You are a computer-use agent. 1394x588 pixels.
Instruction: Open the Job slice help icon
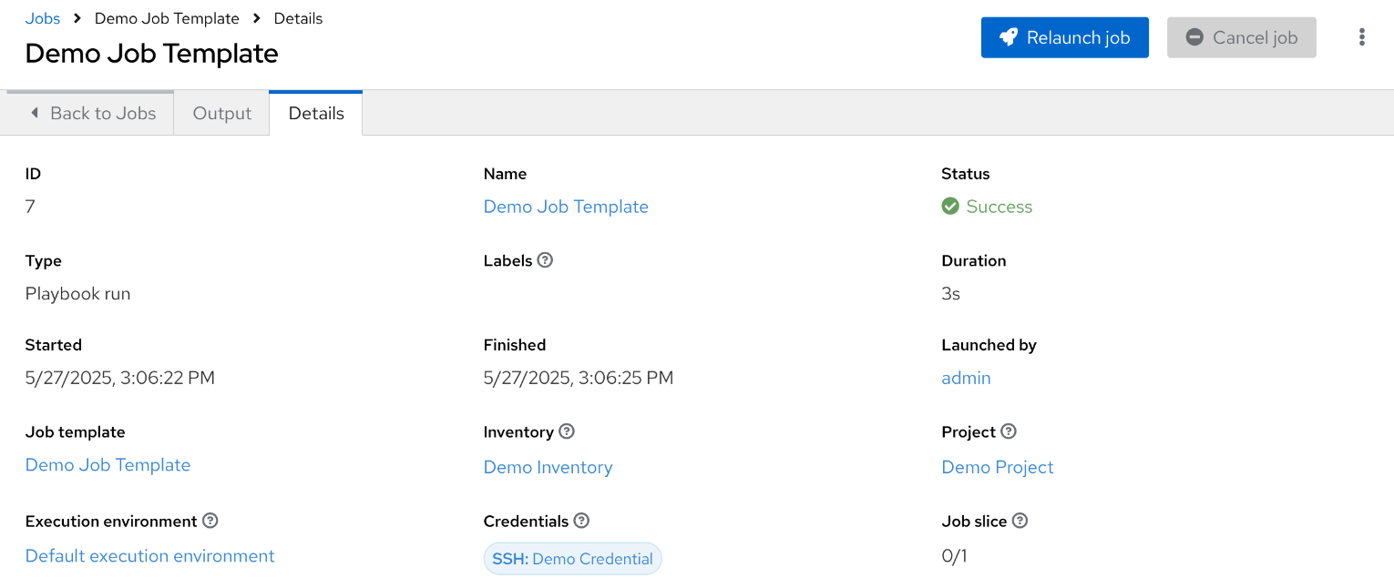click(x=1020, y=521)
